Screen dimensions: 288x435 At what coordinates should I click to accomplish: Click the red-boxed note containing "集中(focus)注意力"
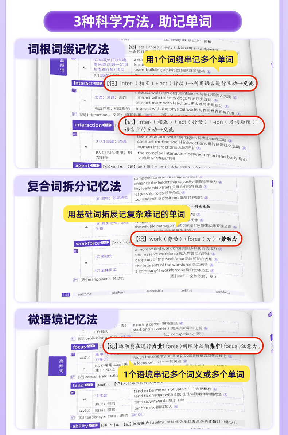pos(183,346)
